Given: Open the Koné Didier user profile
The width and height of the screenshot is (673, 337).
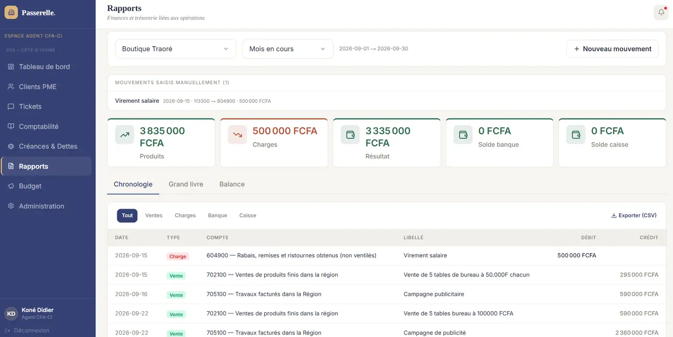Looking at the screenshot, I should [37, 313].
